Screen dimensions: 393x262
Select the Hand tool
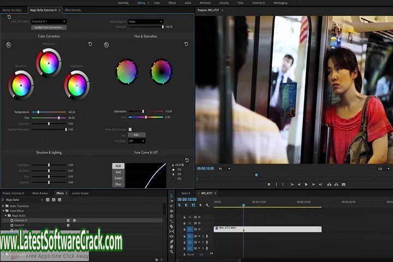pos(171,247)
